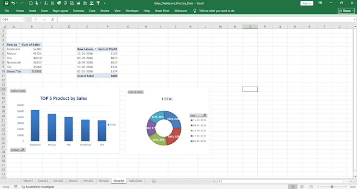Select the Grand Total value 8440
This screenshot has height=189, width=357.
tap(108, 76)
